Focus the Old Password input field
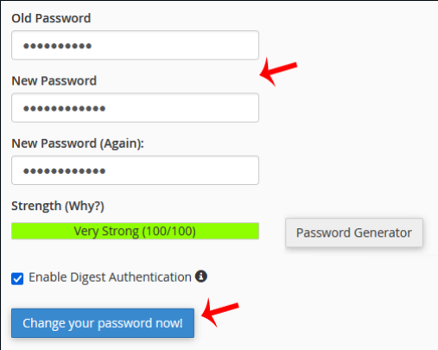 point(135,45)
